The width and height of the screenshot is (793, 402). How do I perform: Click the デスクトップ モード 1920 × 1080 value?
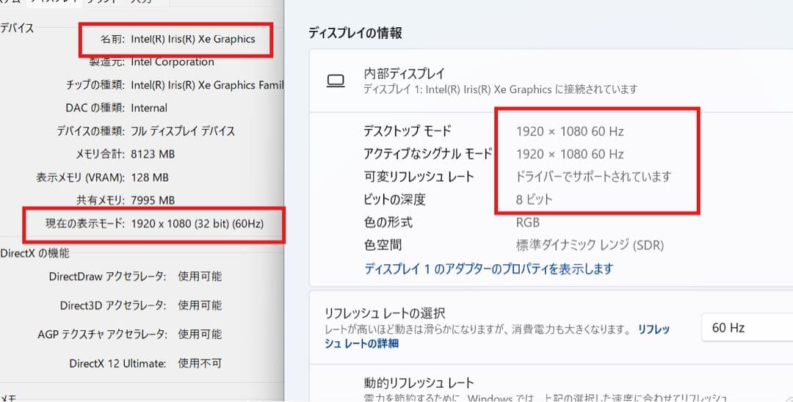coord(570,131)
